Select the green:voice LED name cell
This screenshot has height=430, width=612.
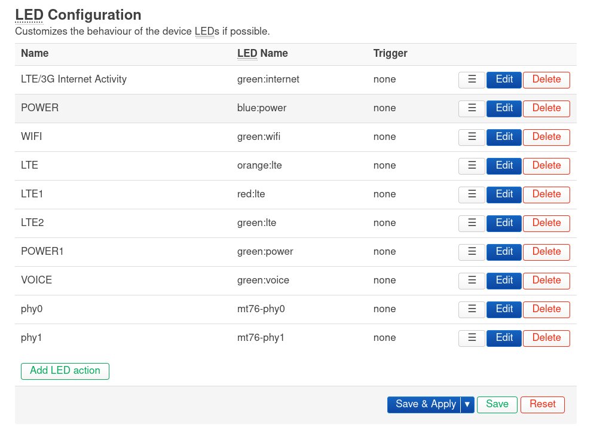pos(263,280)
